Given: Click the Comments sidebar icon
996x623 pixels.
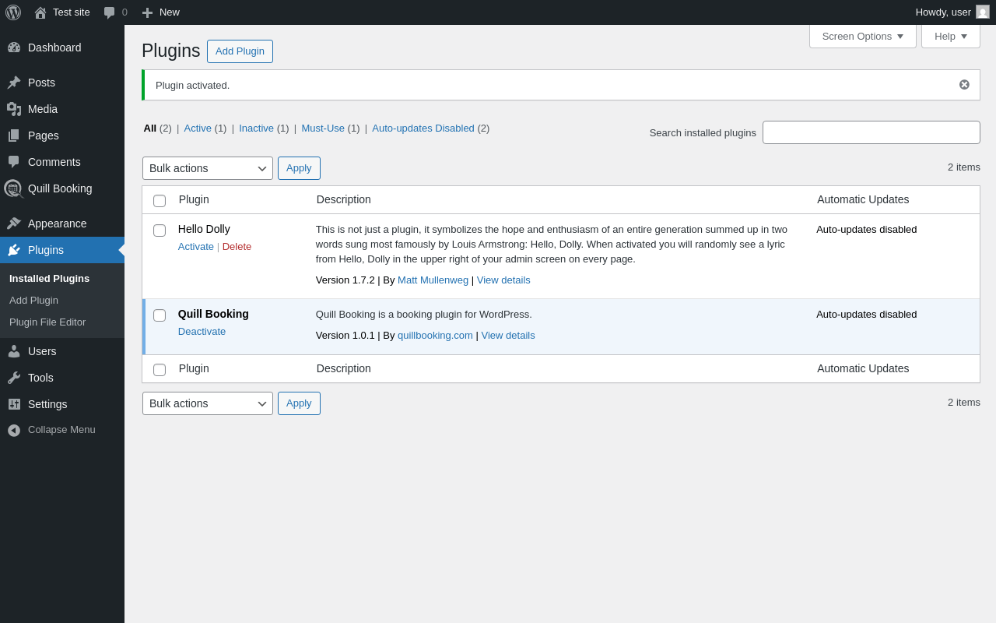Looking at the screenshot, I should [x=14, y=162].
